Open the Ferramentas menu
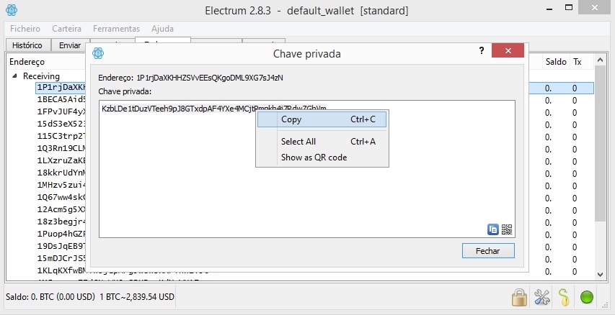The height and width of the screenshot is (315, 615). coord(116,29)
